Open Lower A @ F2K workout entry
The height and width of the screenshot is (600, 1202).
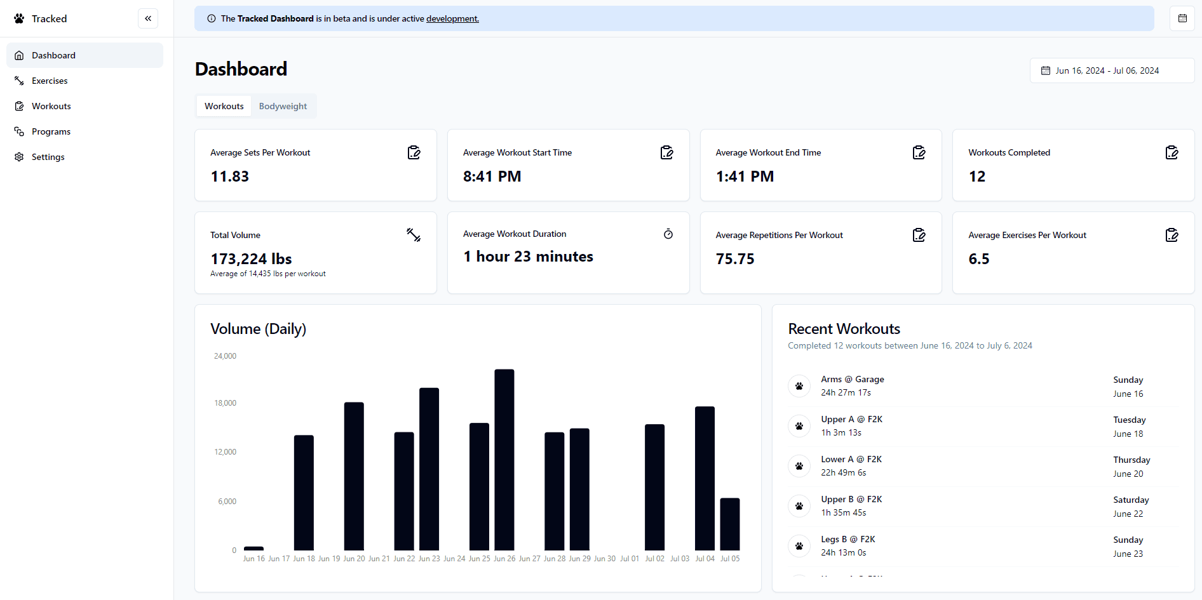click(983, 466)
